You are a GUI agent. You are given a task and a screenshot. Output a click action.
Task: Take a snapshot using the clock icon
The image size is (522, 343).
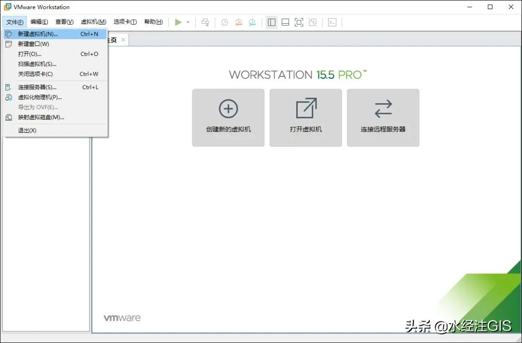(x=224, y=22)
